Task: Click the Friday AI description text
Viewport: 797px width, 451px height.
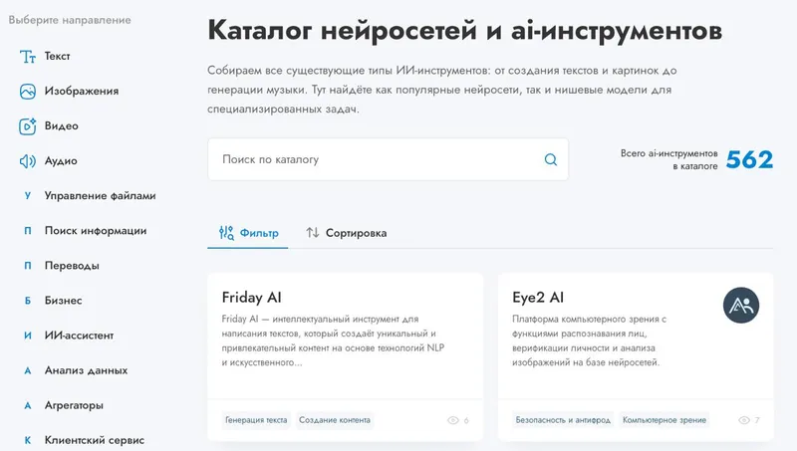Action: click(333, 340)
